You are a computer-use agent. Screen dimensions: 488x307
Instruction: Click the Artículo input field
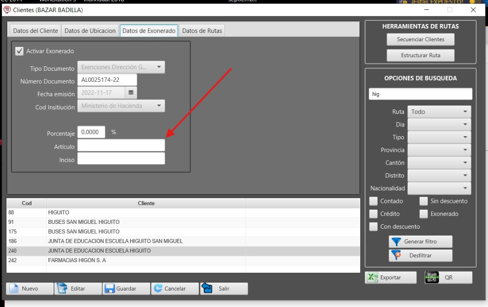(121, 145)
